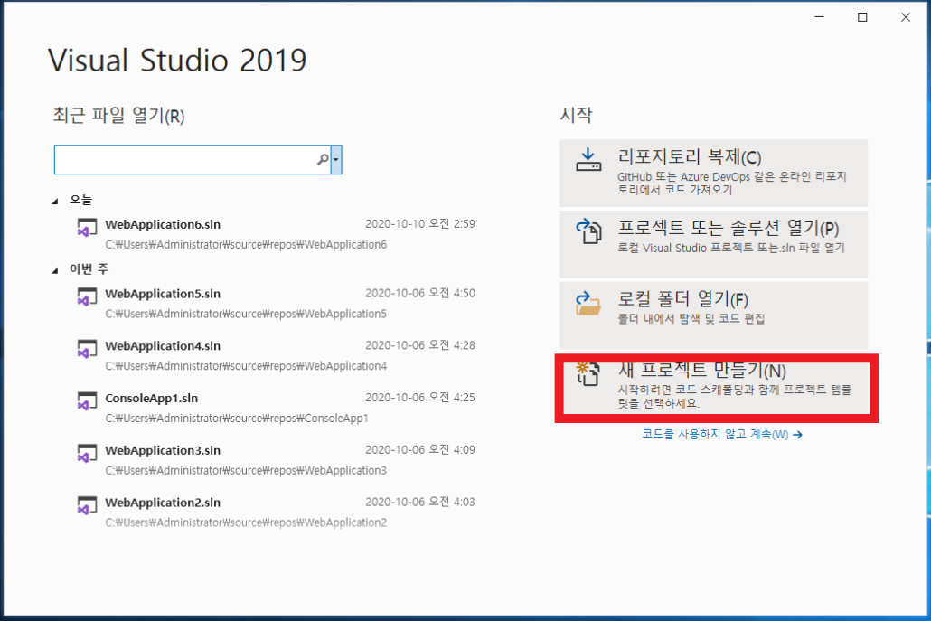Viewport: 931px width, 621px height.
Task: Click the WebApplication3.sln solution file icon
Action: (x=87, y=453)
